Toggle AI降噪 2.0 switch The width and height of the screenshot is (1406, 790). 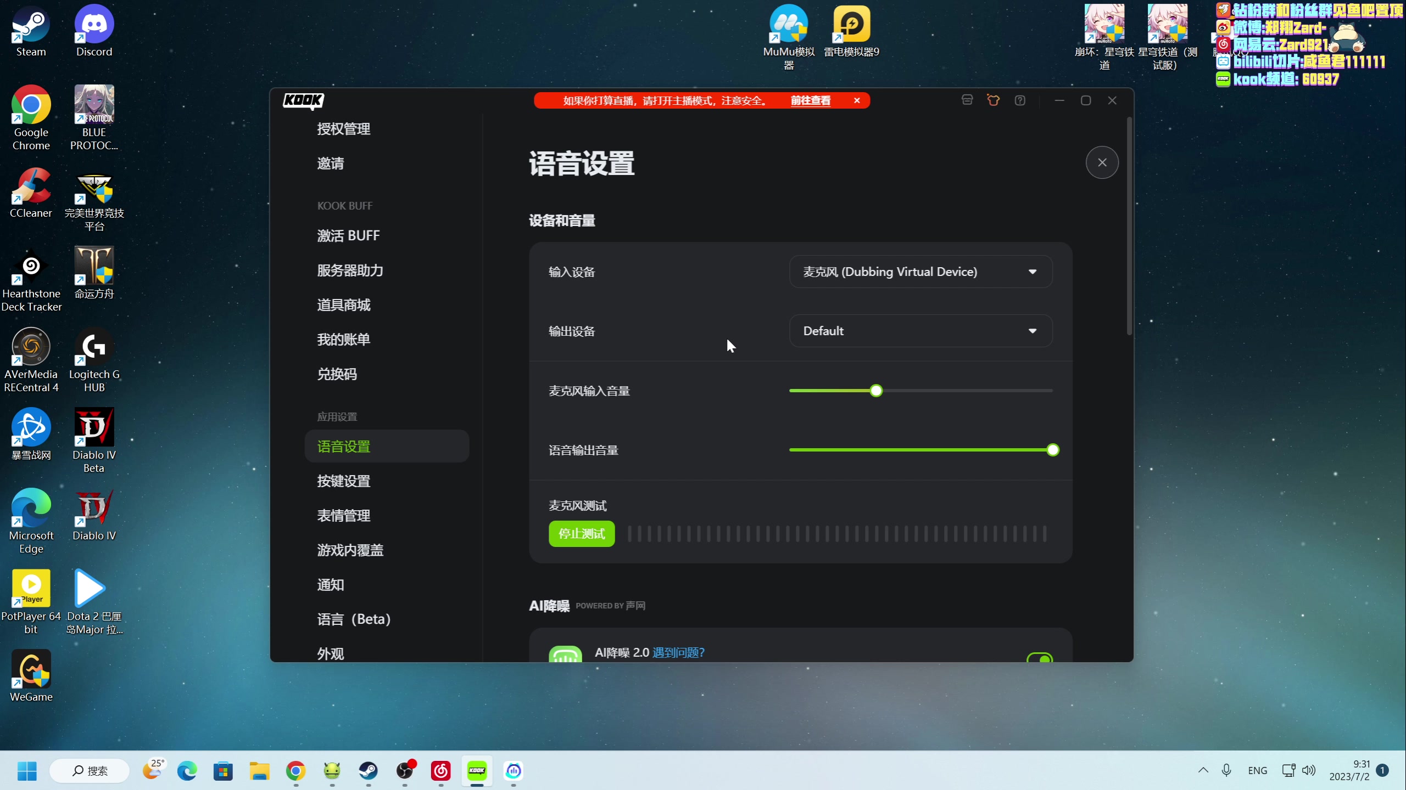[x=1039, y=658]
